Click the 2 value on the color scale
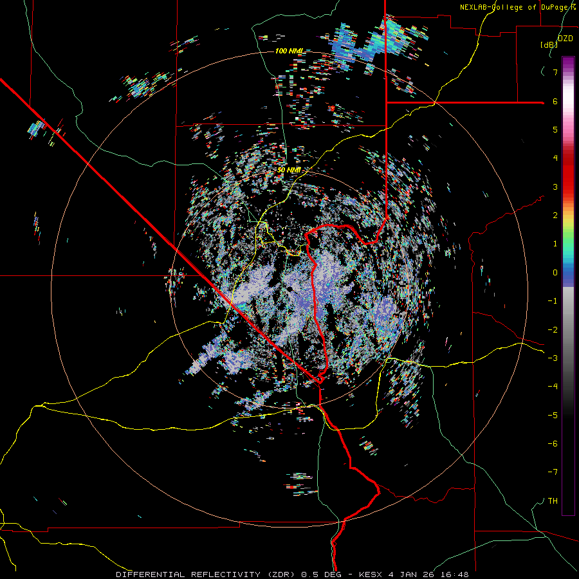This screenshot has width=579, height=579. pyautogui.click(x=555, y=216)
